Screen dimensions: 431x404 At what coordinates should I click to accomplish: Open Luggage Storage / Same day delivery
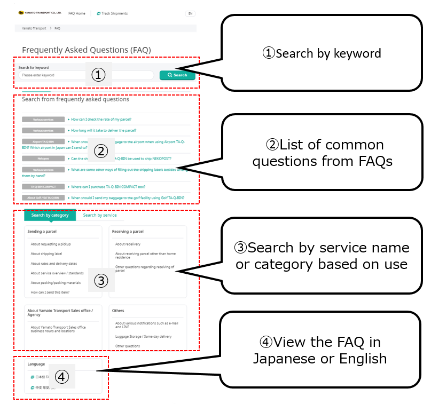pos(143,337)
